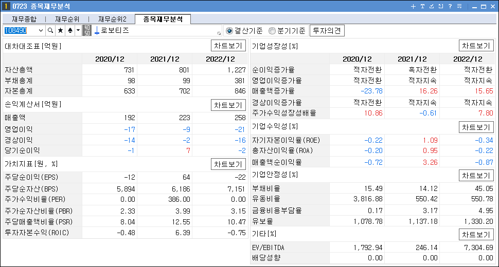
Task: Click the checkmark box icon in title bar
Action: tap(432, 6)
